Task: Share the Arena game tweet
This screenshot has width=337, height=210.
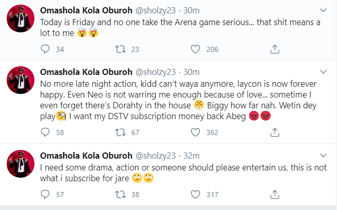Action: [275, 49]
